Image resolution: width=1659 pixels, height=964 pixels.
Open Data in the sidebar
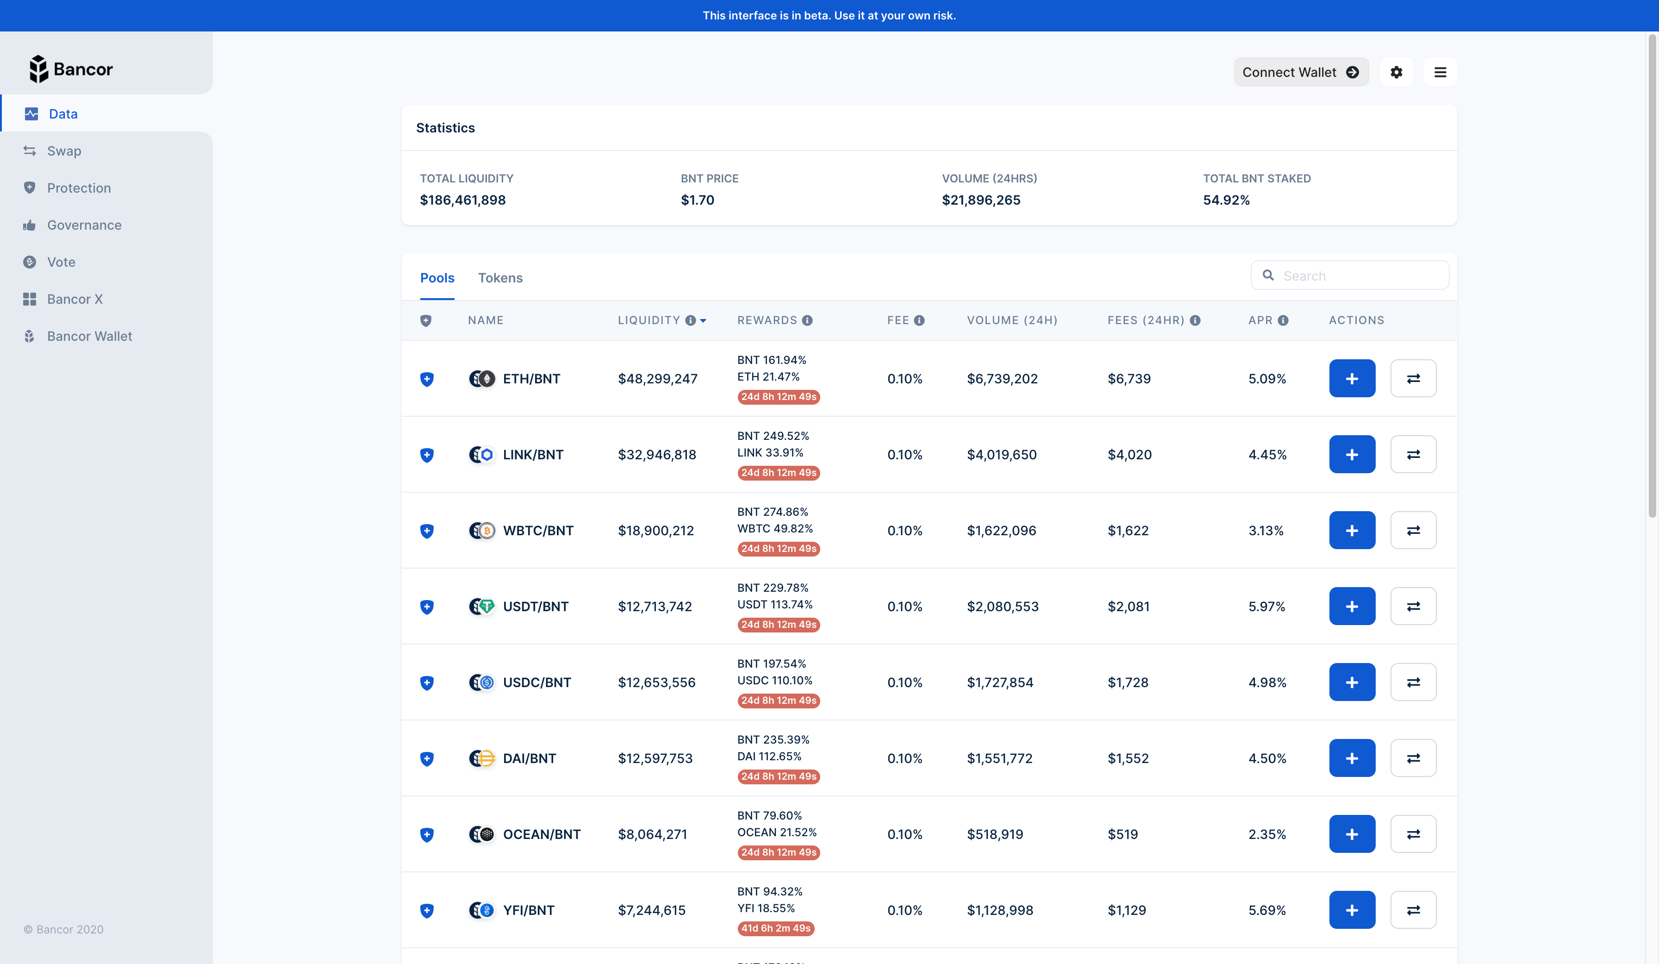106,113
